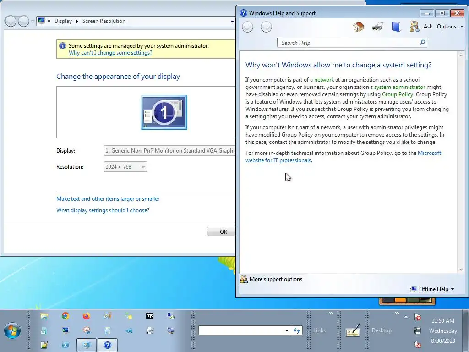Click the Forward arrow in Help window
The image size is (469, 352).
(266, 27)
